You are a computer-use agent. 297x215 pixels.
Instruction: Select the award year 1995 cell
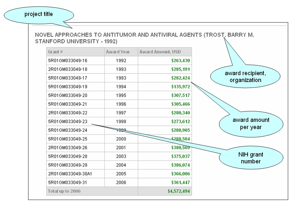pos(121,95)
